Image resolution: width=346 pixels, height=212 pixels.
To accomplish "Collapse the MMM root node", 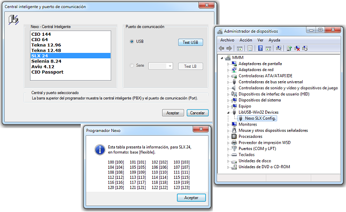I will coord(222,58).
